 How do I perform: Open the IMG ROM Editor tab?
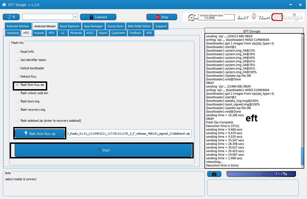139,26
